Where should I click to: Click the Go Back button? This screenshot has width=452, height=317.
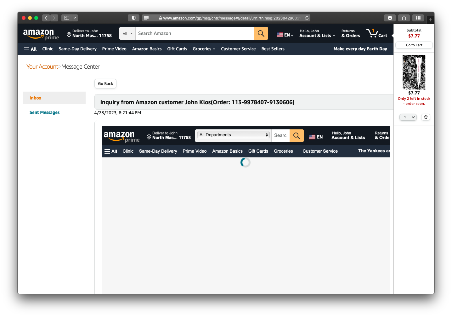pyautogui.click(x=105, y=84)
